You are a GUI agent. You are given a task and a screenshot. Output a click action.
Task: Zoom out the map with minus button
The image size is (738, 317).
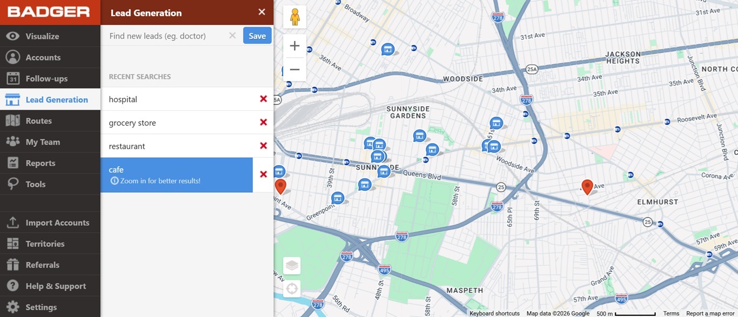click(294, 70)
